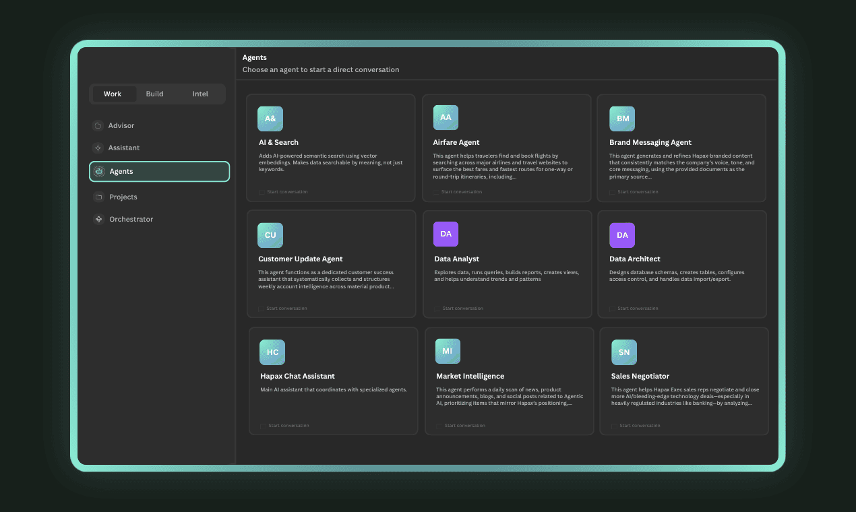Start conversation with Customer Update Agent
Viewport: 856px width, 512px height.
tap(283, 309)
